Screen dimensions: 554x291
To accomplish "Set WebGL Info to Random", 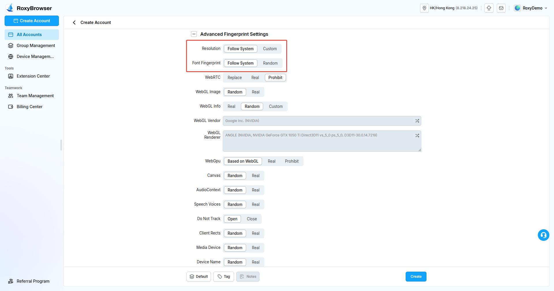I will pyautogui.click(x=252, y=106).
